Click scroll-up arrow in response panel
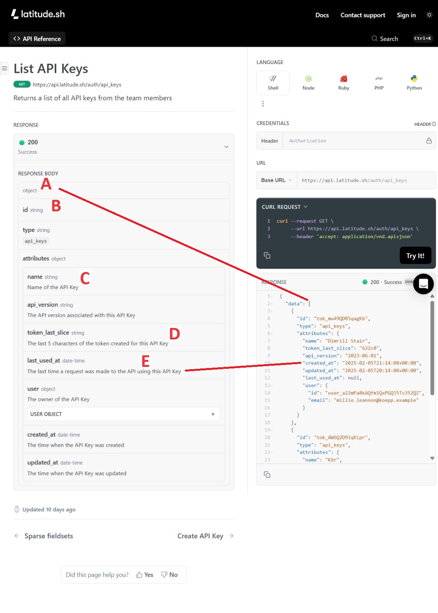The image size is (438, 613). point(432,296)
